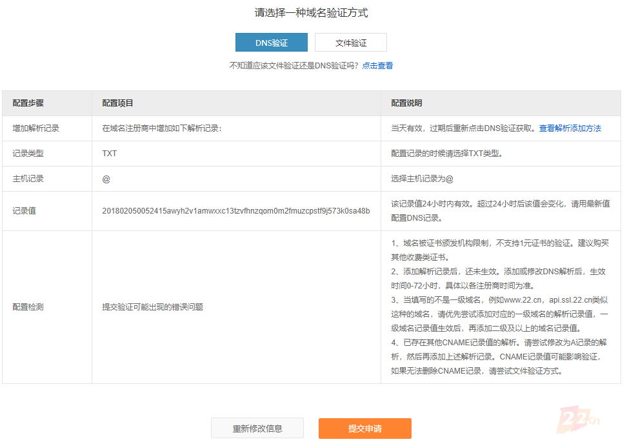
Task: Select the TXT record type value
Action: (x=109, y=154)
